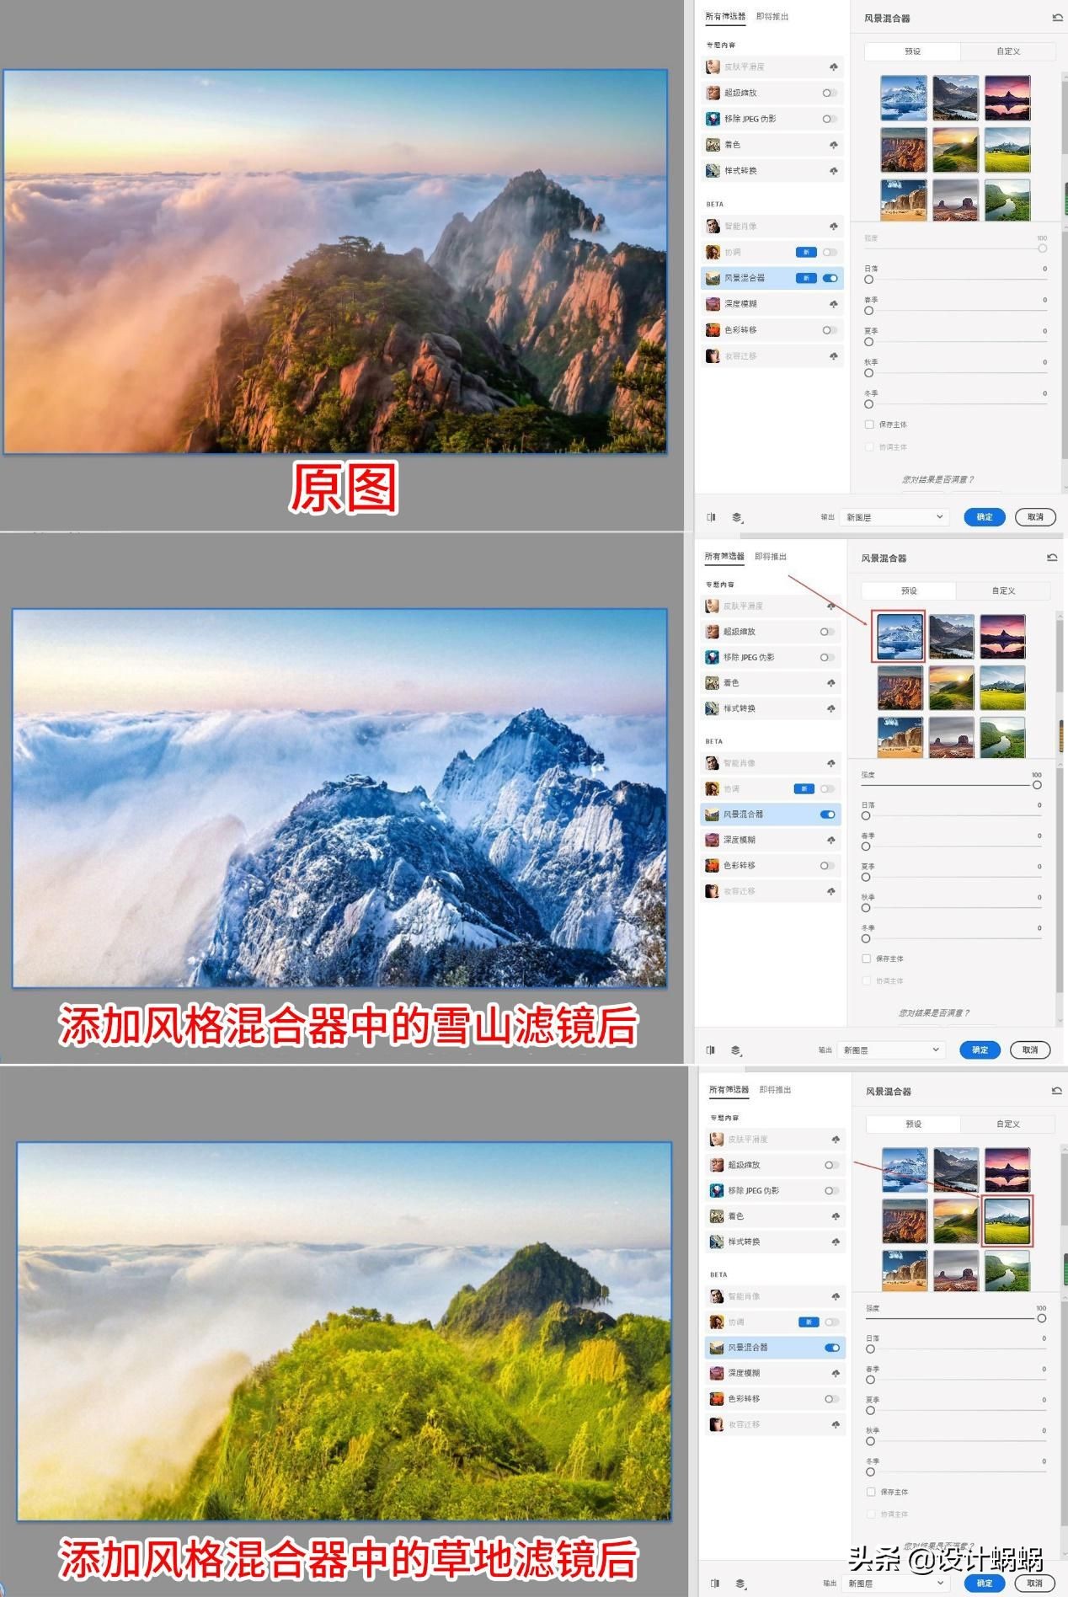1068x1597 pixels.
Task: Switch to 即将推出 tab in bottom 草地 panel
Action: pyautogui.click(x=775, y=1090)
